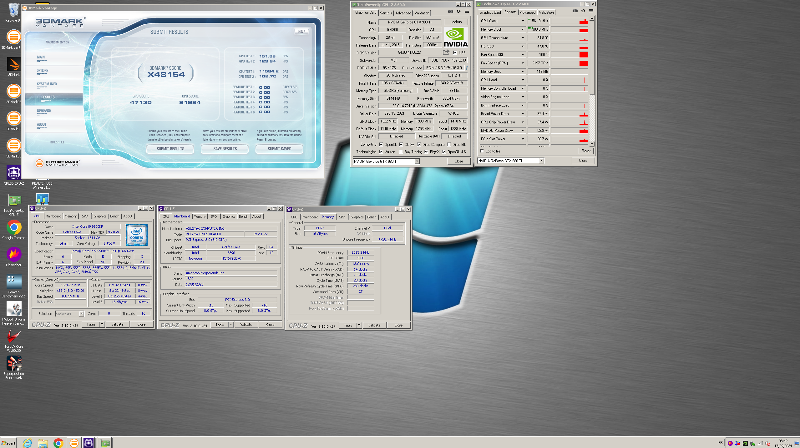
Task: Toggle the UEFI checkbox in GPU-Z
Action: [455, 53]
